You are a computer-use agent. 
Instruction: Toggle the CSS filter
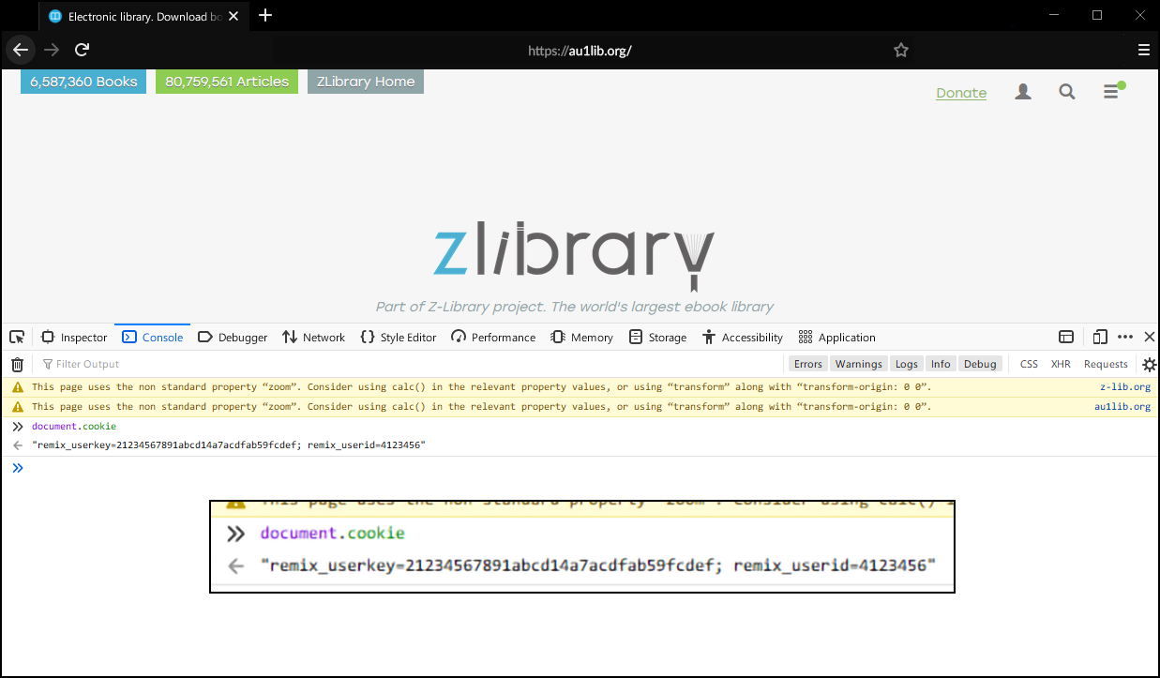[x=1029, y=364]
